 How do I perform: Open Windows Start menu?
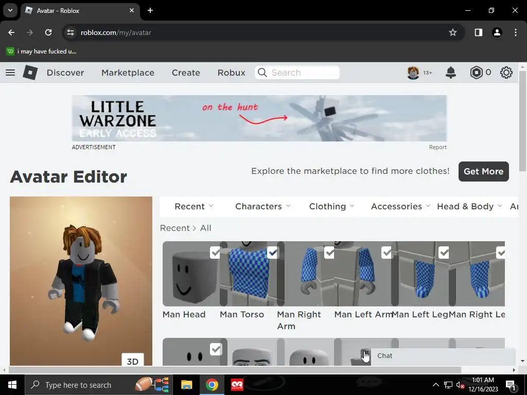coord(12,385)
